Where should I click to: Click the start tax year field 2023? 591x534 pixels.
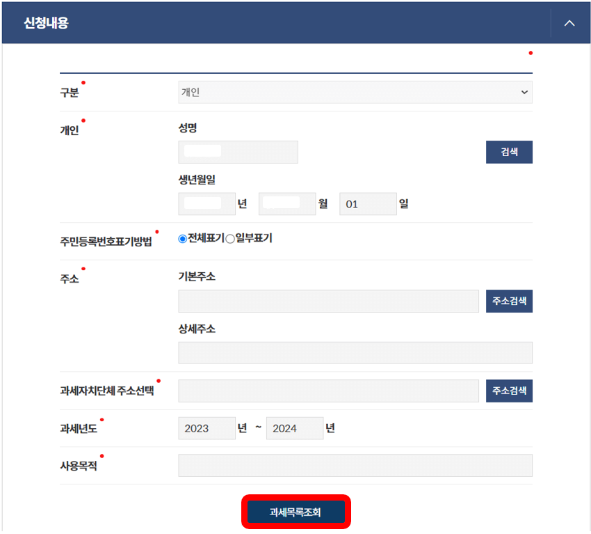tap(207, 428)
